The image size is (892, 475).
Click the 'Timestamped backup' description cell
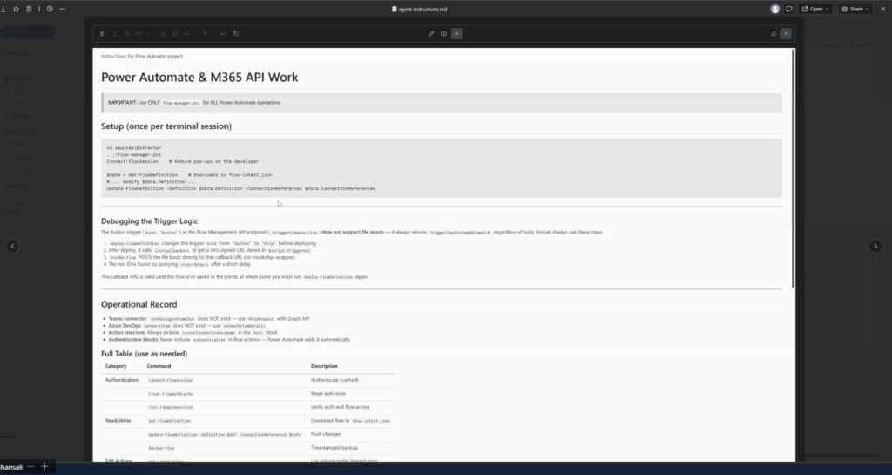[334, 448]
